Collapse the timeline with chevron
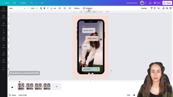This screenshot has height=97, width=173. pos(90,81)
